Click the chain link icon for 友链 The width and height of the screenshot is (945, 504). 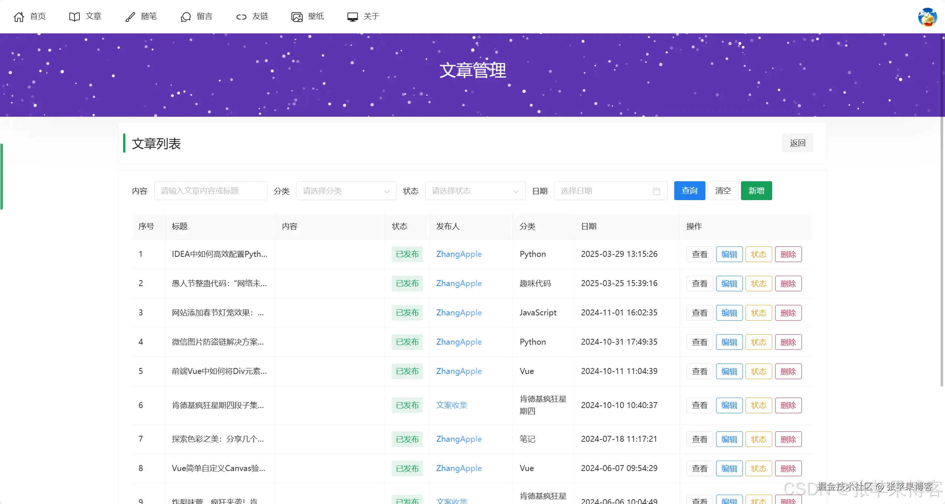point(241,17)
